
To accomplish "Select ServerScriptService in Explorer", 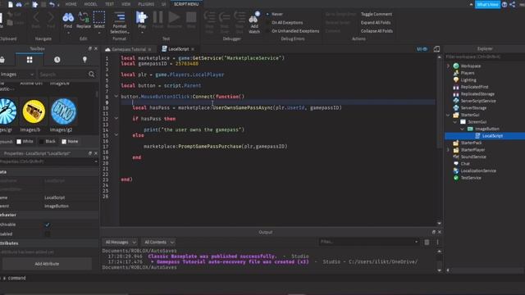I will (478, 101).
